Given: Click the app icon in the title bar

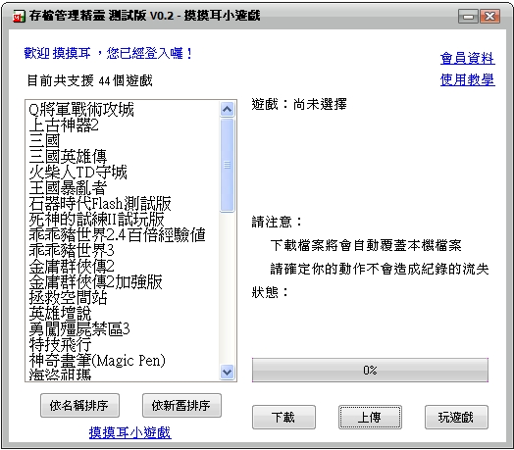Looking at the screenshot, I should click(19, 16).
